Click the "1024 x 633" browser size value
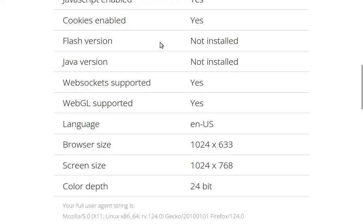Image resolution: width=363 pixels, height=224 pixels. [211, 145]
